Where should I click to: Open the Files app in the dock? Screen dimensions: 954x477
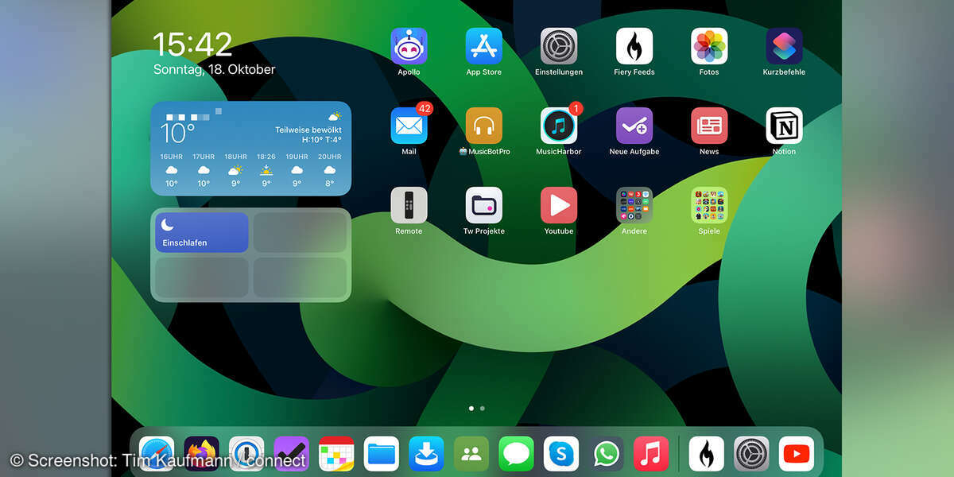click(x=382, y=454)
